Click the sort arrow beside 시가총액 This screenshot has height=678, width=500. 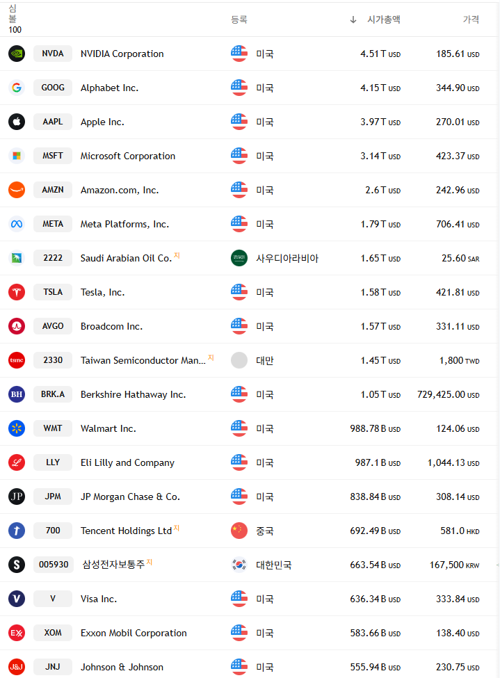353,19
